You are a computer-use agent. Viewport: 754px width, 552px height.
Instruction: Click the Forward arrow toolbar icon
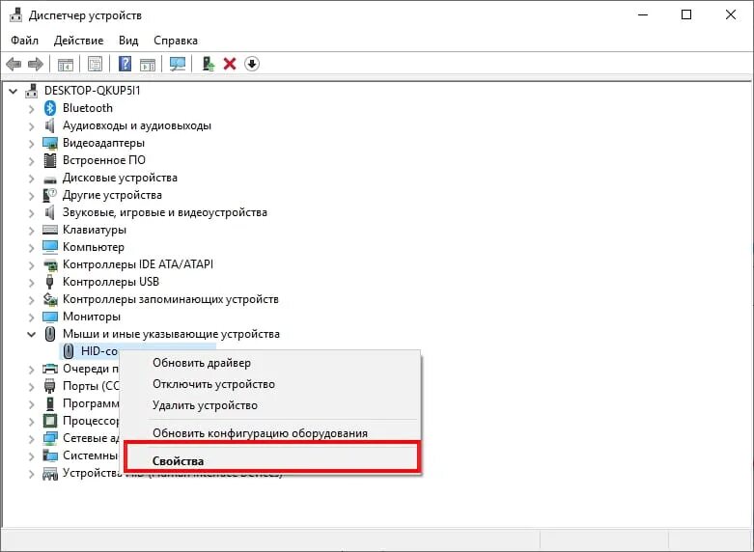pos(36,64)
